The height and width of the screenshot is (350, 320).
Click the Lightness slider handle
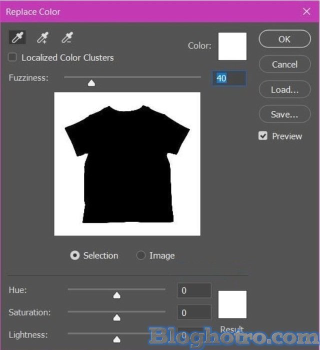tap(117, 339)
